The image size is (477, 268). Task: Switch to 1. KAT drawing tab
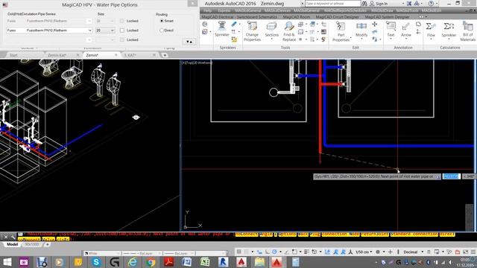tap(130, 55)
